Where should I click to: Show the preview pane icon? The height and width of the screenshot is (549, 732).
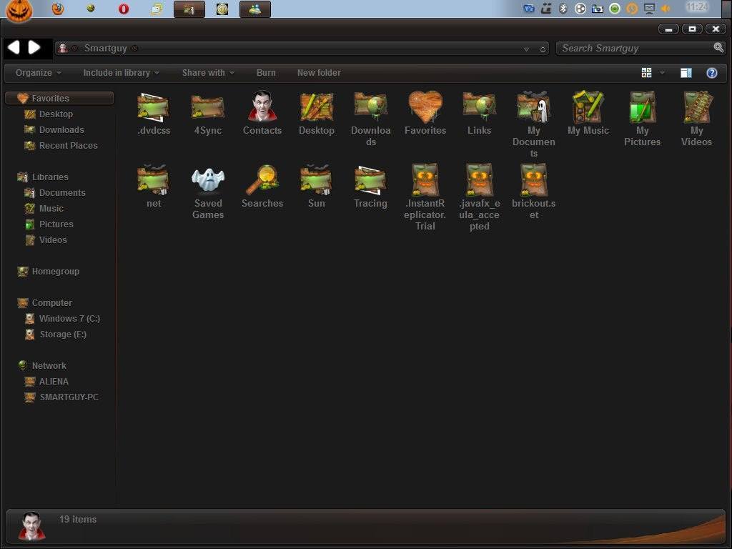687,72
